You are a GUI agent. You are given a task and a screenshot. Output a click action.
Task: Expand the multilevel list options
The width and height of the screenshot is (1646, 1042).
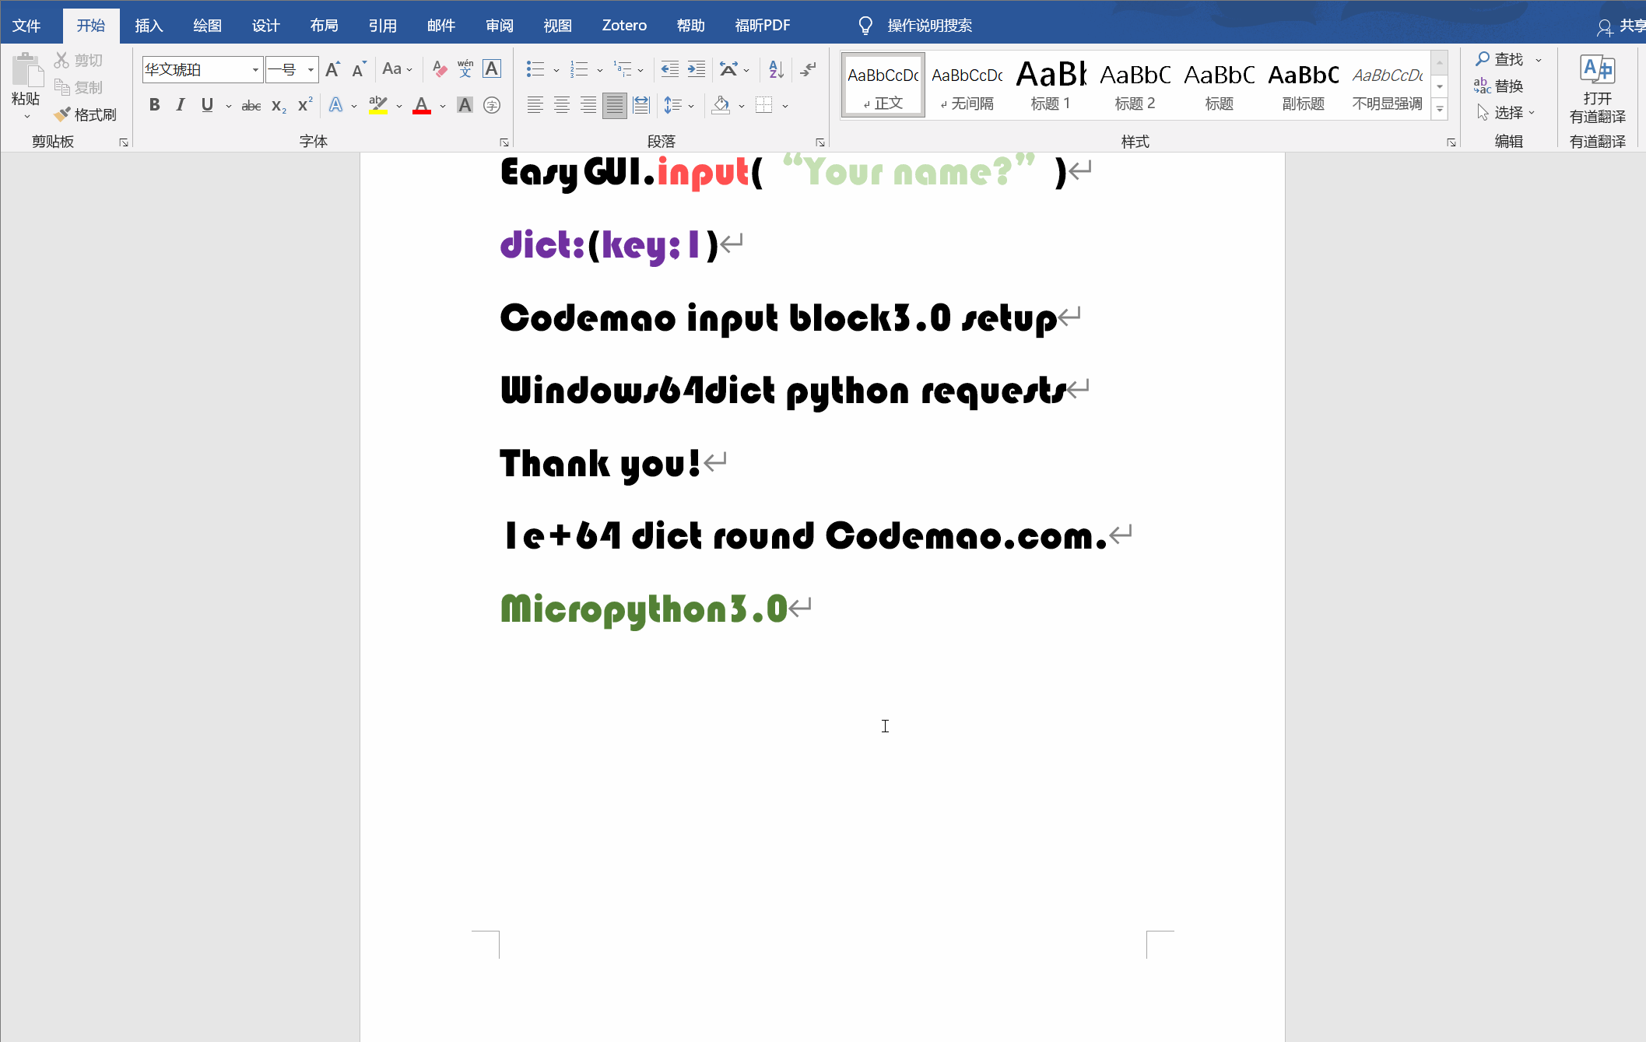[x=641, y=70]
